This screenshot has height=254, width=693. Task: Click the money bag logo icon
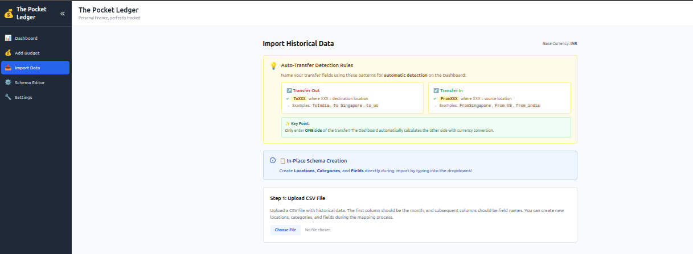[x=9, y=13]
